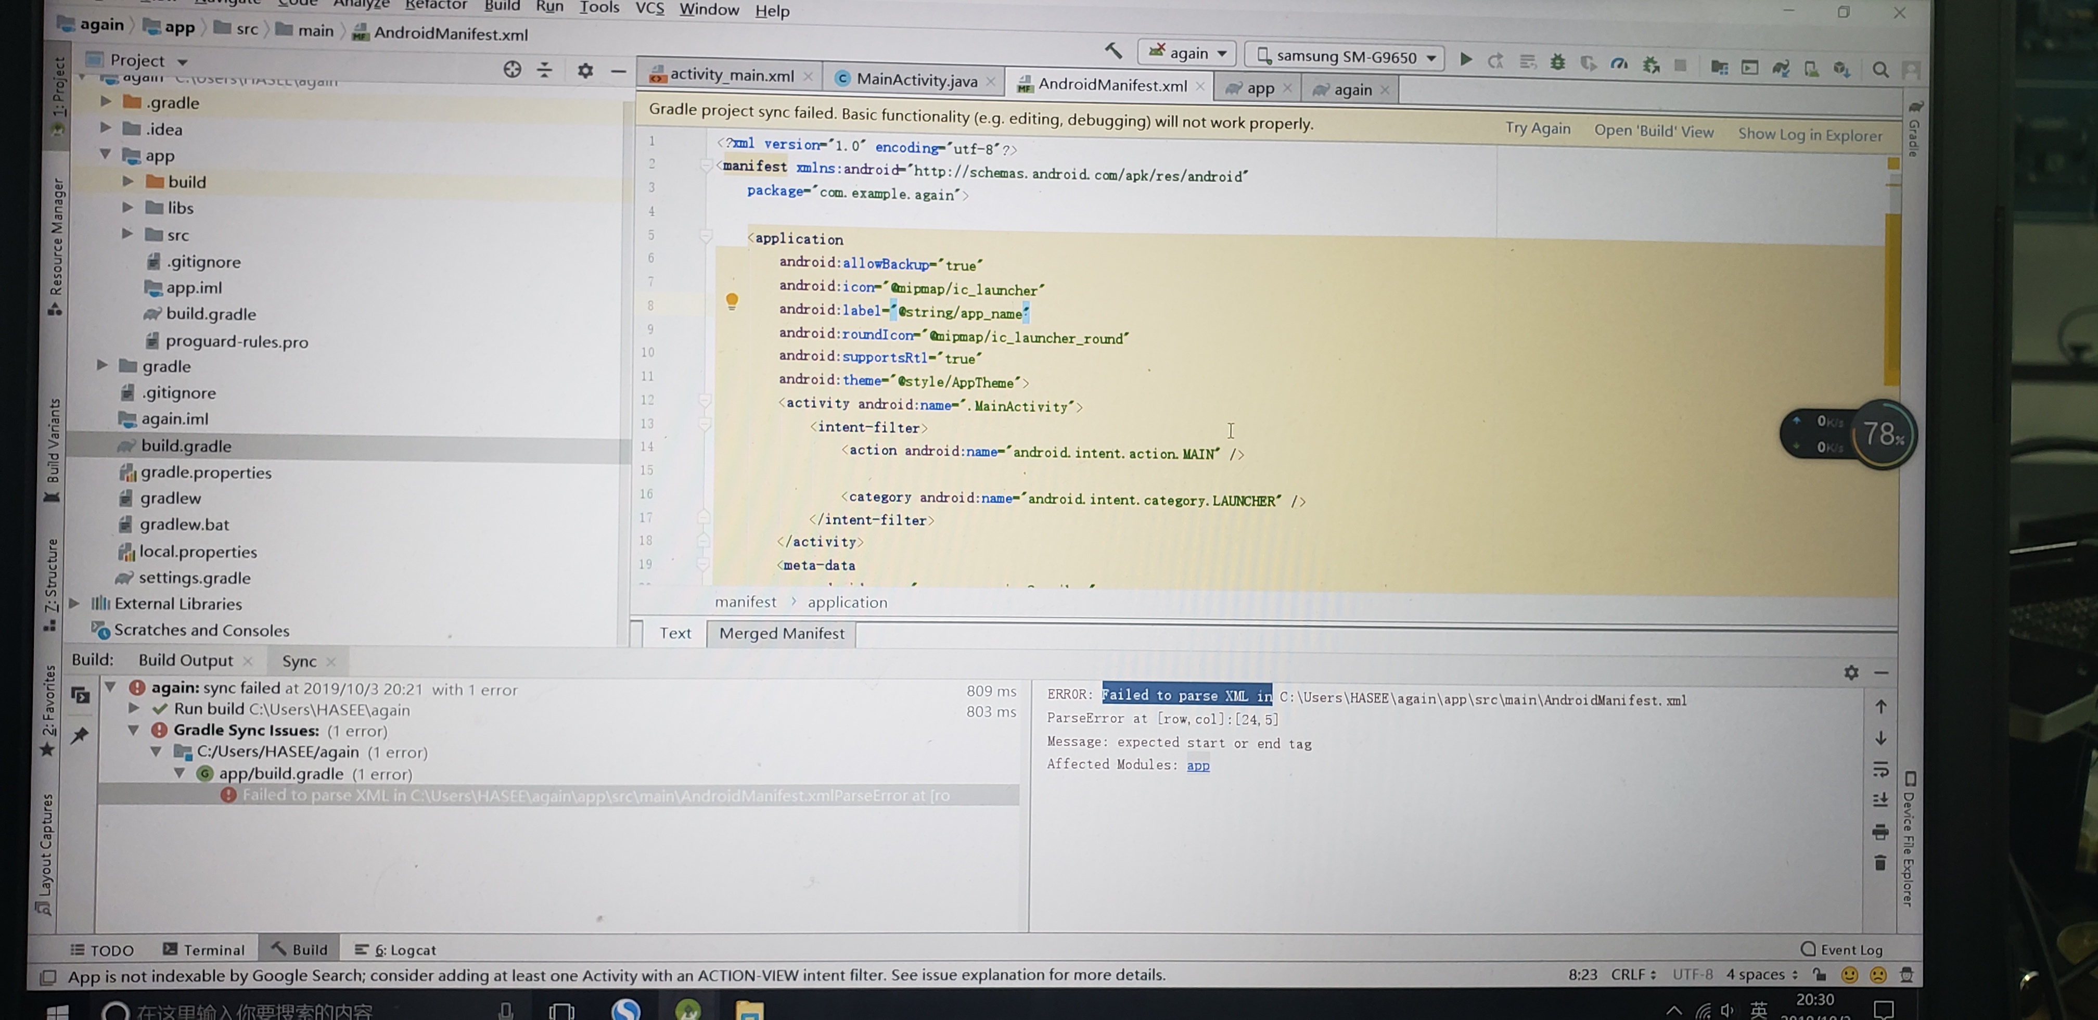Open the AVD Manager icon
Viewport: 2098px width, 1020px height.
pos(1810,69)
